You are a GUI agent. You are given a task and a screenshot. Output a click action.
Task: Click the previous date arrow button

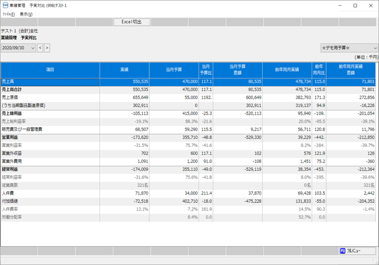pyautogui.click(x=40, y=48)
